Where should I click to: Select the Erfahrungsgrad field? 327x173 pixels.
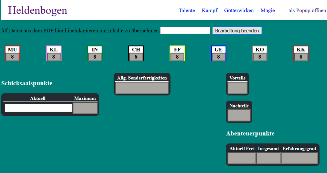coord(299,158)
